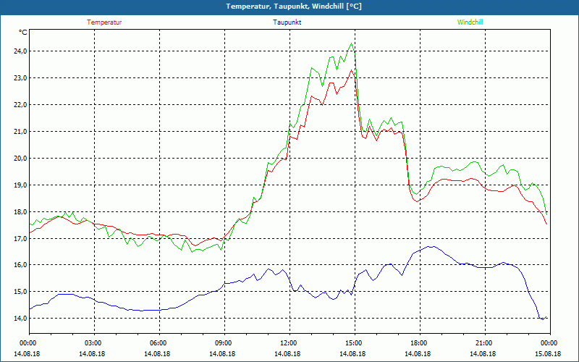Image resolution: width=579 pixels, height=362 pixels.
Task: Click the 15,0 Y-axis value
Action: click(x=20, y=292)
